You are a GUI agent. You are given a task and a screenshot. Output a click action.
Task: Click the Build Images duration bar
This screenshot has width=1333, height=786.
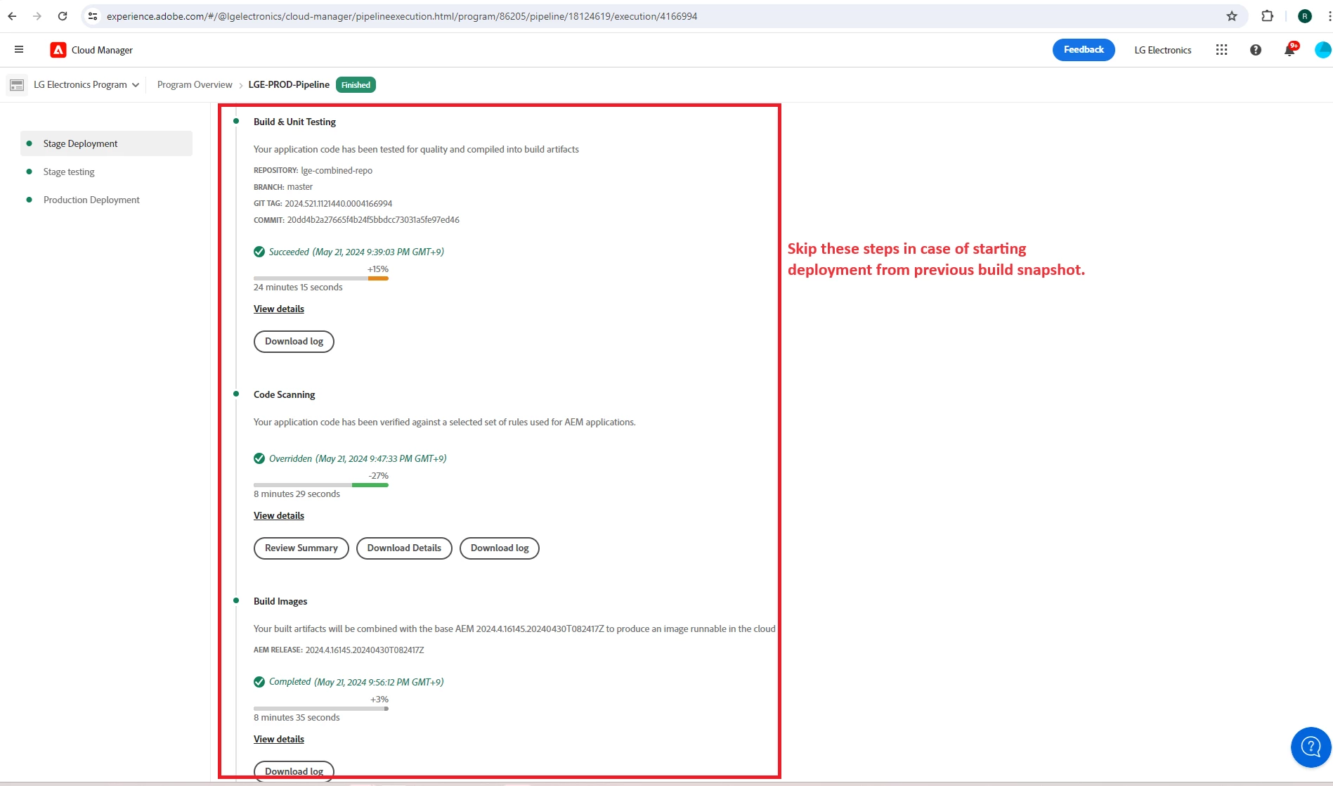pyautogui.click(x=321, y=709)
